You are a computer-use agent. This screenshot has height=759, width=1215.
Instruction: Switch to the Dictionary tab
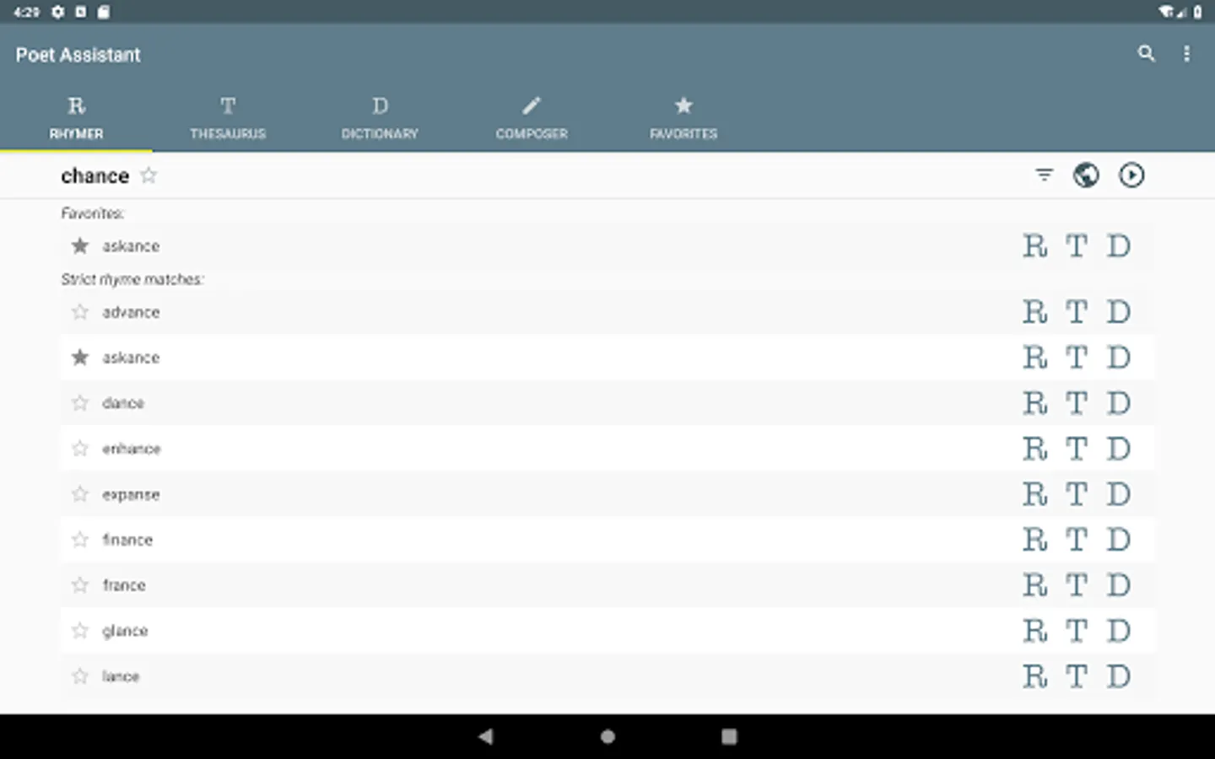380,118
